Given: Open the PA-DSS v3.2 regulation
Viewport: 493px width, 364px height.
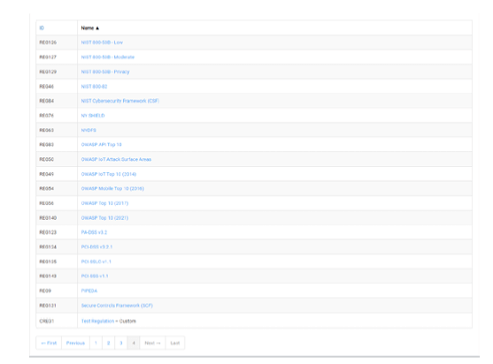Looking at the screenshot, I should point(94,232).
